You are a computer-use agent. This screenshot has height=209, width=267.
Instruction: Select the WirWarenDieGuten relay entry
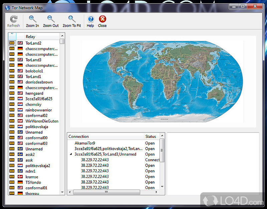coord(42,121)
